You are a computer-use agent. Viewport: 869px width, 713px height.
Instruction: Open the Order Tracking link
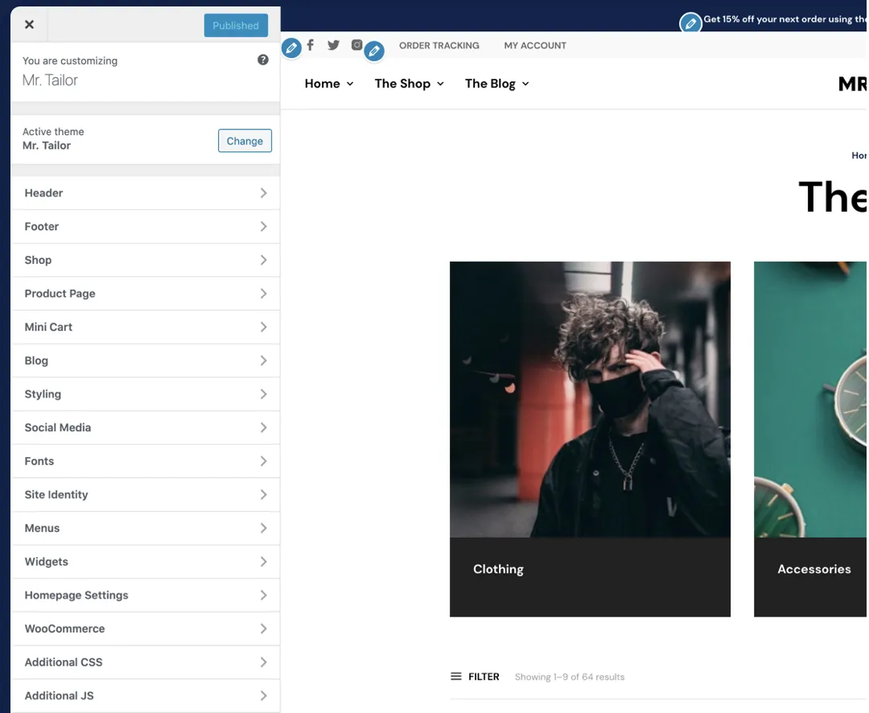coord(439,45)
